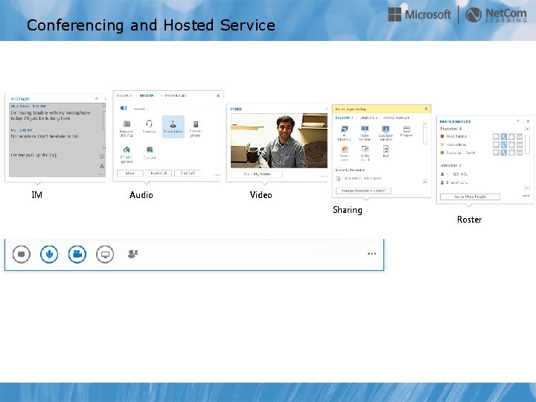
Task: Pop out the Messages panel
Action: [97, 99]
